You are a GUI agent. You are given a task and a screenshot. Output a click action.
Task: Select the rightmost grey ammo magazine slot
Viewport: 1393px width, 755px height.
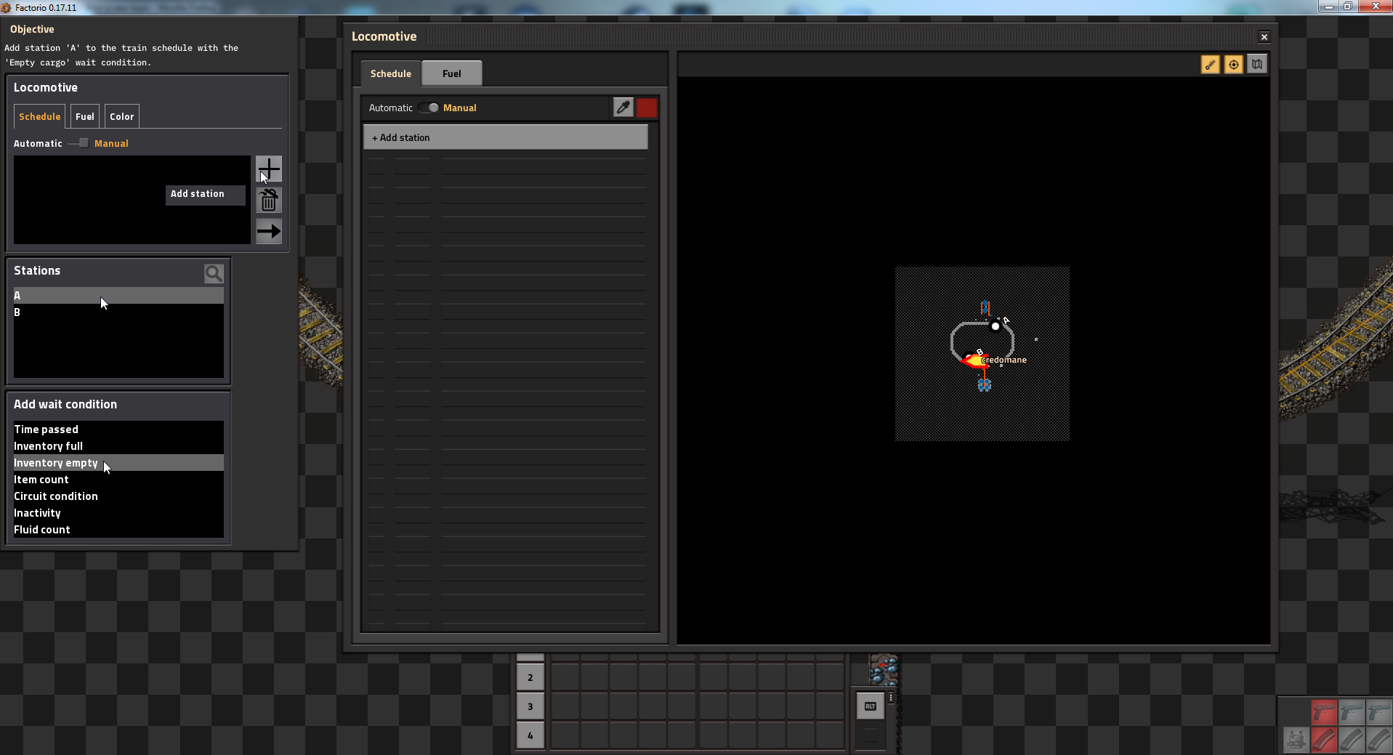click(1378, 740)
